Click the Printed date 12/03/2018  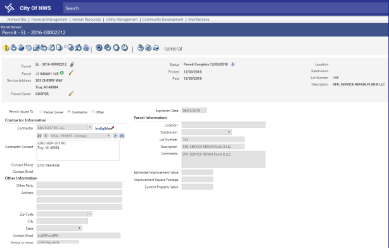click(193, 72)
